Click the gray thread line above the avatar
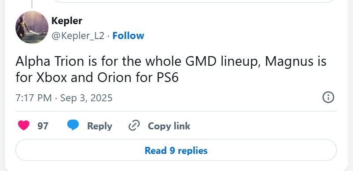The height and width of the screenshot is (171, 353). coord(32,4)
